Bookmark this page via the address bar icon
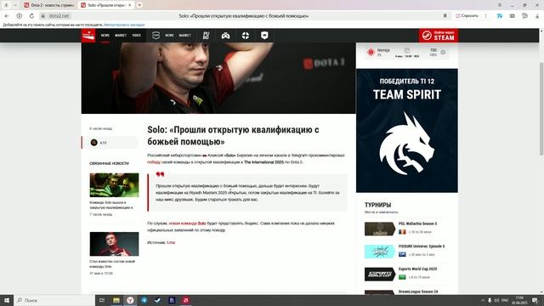Image resolution: width=544 pixels, height=306 pixels. coord(445,16)
